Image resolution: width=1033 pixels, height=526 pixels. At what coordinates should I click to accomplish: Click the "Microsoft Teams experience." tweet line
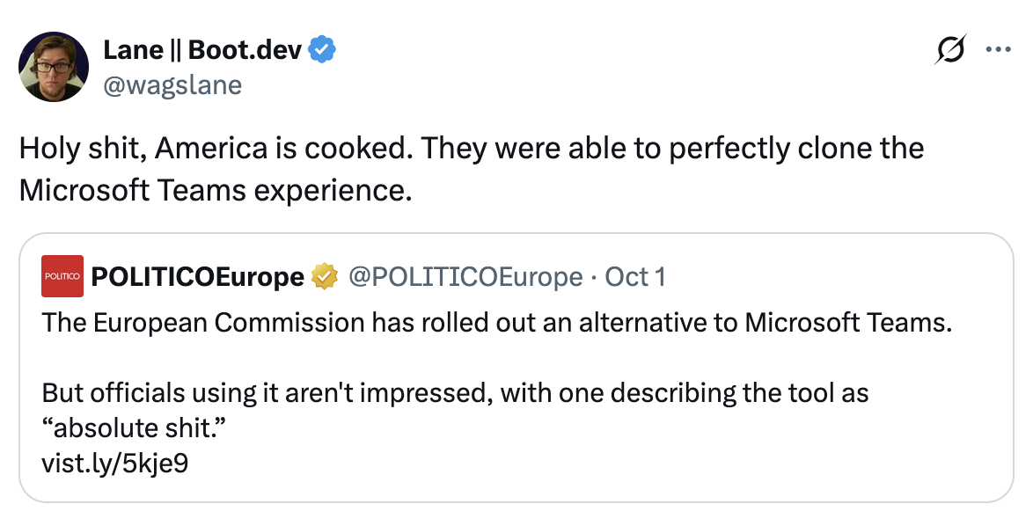click(216, 190)
